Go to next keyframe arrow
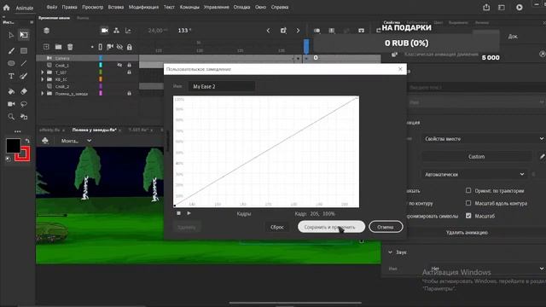Image resolution: width=546 pixels, height=307 pixels. 298,31
